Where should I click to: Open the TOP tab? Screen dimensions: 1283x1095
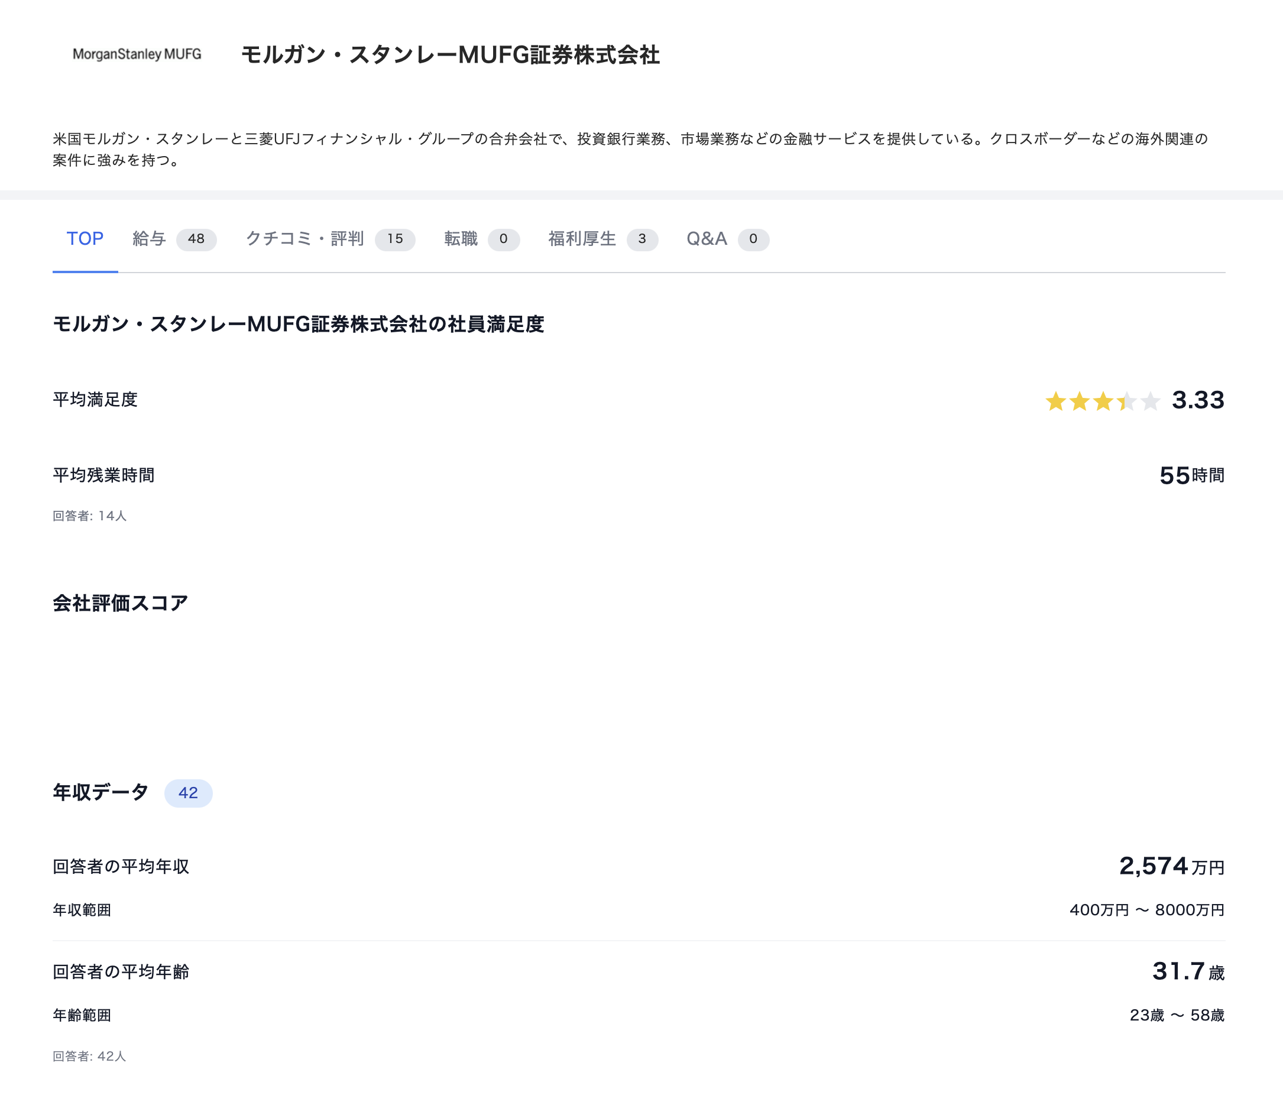click(85, 239)
